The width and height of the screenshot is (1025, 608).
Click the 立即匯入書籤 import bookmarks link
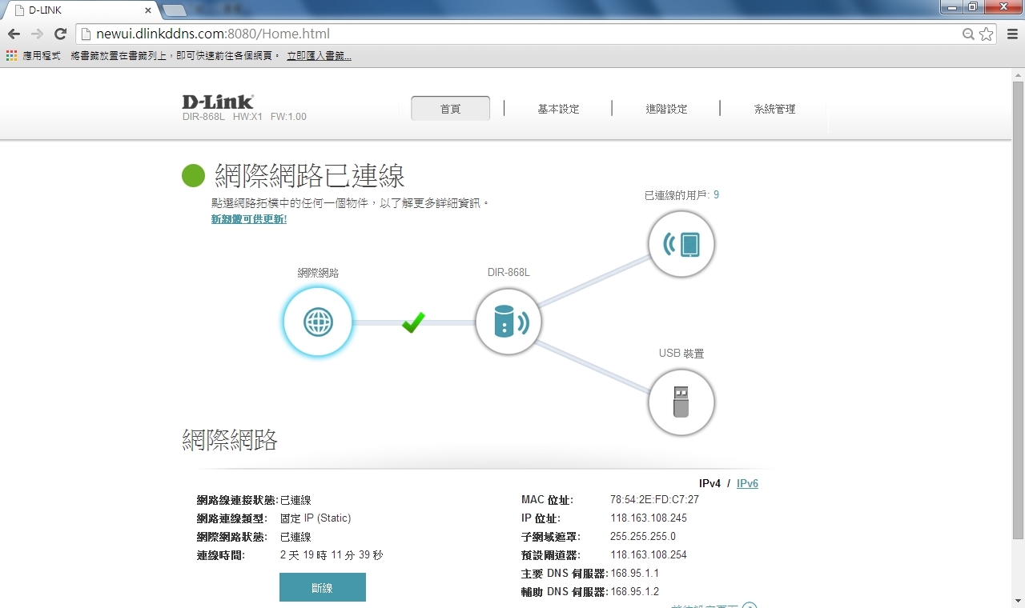click(319, 55)
